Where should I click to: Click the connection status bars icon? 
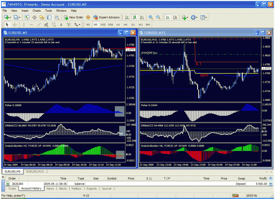[235, 195]
